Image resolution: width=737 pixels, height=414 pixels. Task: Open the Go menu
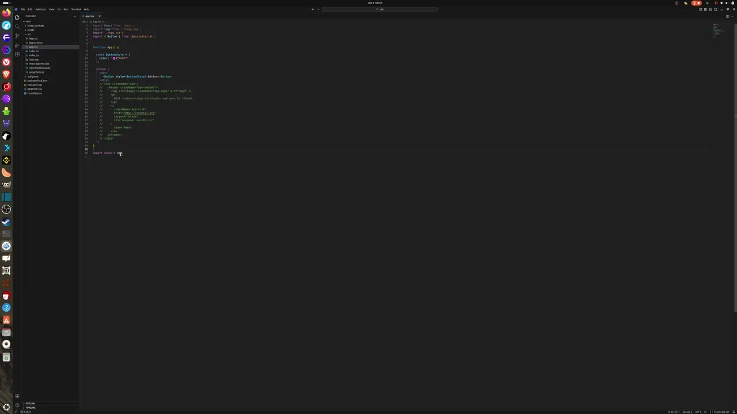tap(59, 9)
